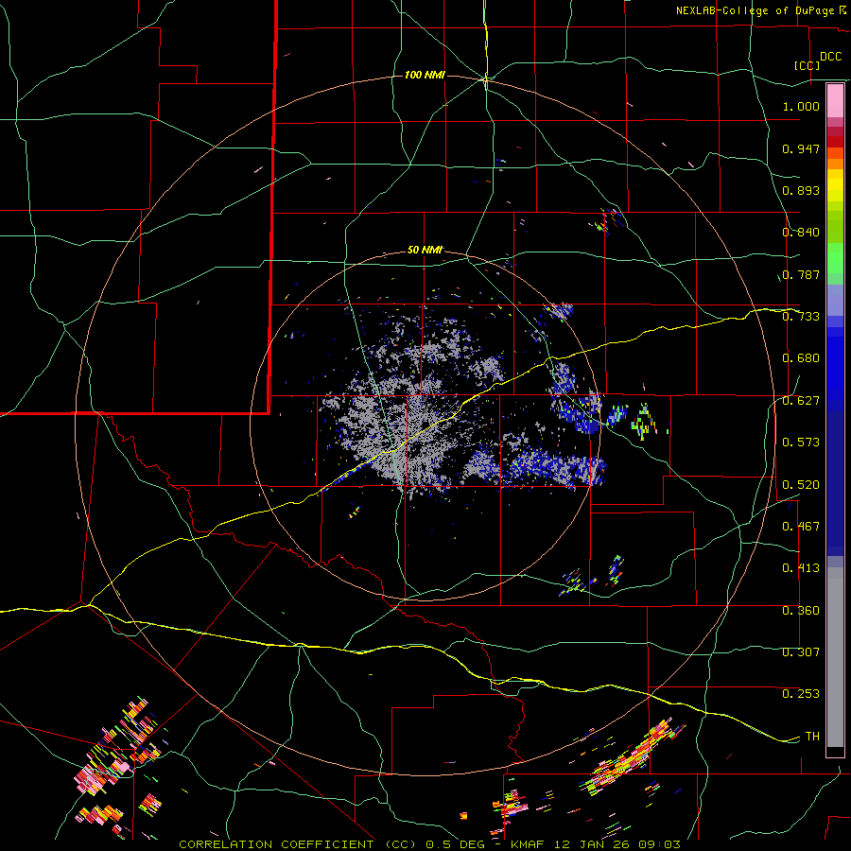Click the 0.413 scale value

[801, 568]
